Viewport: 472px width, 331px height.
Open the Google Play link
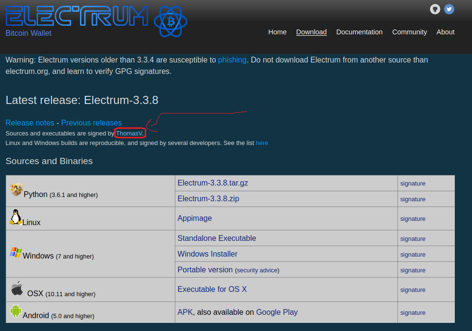(x=277, y=312)
